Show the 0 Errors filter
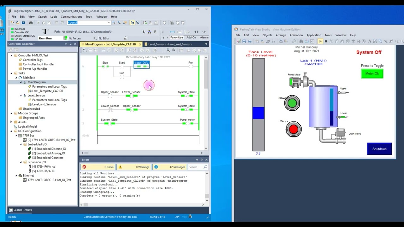404x227 pixels. [x=98, y=167]
